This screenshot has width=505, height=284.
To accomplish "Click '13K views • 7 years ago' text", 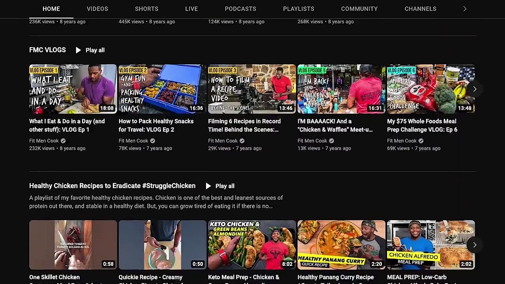I will [324, 148].
